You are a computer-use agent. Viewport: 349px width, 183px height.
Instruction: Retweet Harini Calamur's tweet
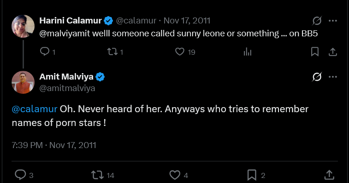[112, 52]
